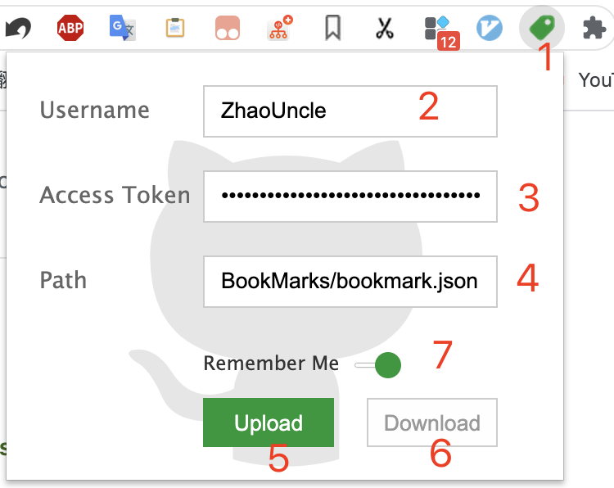
Task: Toggle the Remember Me switch
Action: pyautogui.click(x=378, y=365)
